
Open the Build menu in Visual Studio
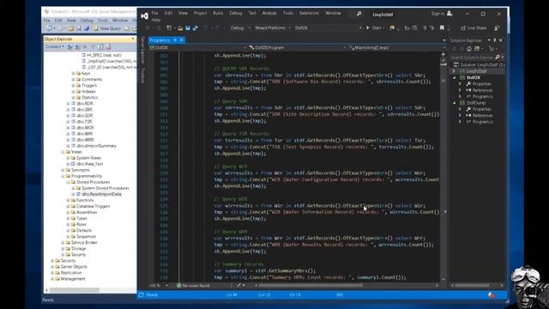218,14
